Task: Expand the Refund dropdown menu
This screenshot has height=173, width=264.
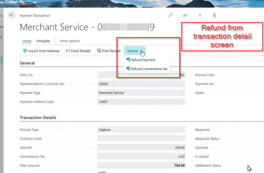Action: pos(135,51)
